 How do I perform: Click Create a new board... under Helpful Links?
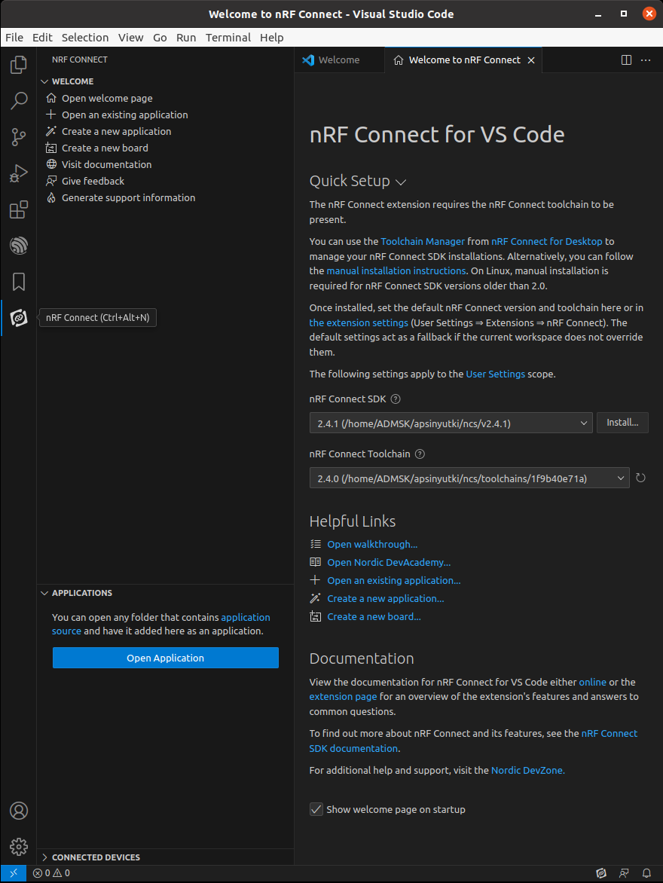pos(374,616)
